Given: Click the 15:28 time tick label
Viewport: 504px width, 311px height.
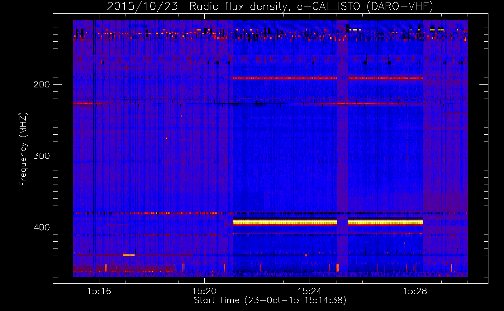Looking at the screenshot, I should click(415, 291).
